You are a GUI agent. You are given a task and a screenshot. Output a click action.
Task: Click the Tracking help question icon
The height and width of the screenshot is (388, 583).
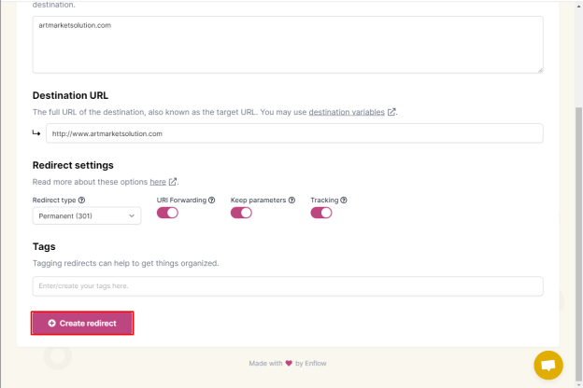pos(344,201)
